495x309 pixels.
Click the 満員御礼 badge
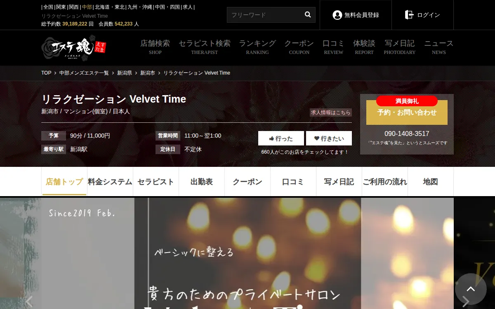[407, 101]
